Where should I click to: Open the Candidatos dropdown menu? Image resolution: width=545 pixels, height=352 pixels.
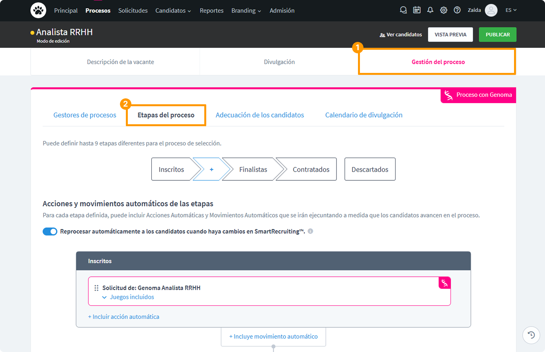(173, 11)
